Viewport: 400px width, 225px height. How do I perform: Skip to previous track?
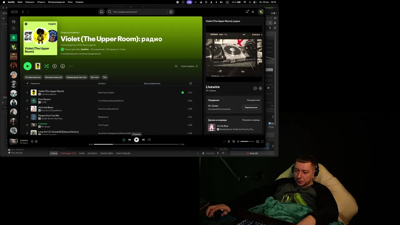tap(129, 140)
